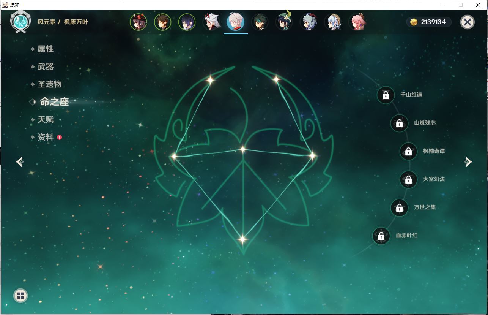The image size is (488, 315).
Task: Close the character screen with X button
Action: pos(467,22)
